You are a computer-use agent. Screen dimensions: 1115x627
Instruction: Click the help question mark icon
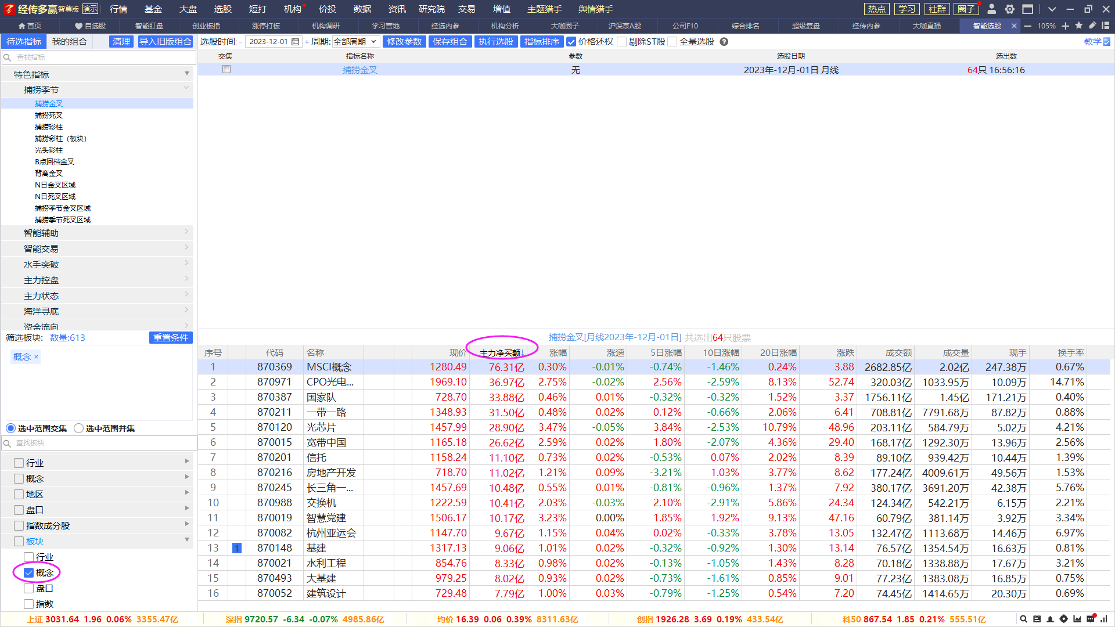724,42
